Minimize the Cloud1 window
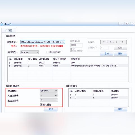The width and height of the screenshot is (135, 135). pyautogui.click(x=121, y=24)
